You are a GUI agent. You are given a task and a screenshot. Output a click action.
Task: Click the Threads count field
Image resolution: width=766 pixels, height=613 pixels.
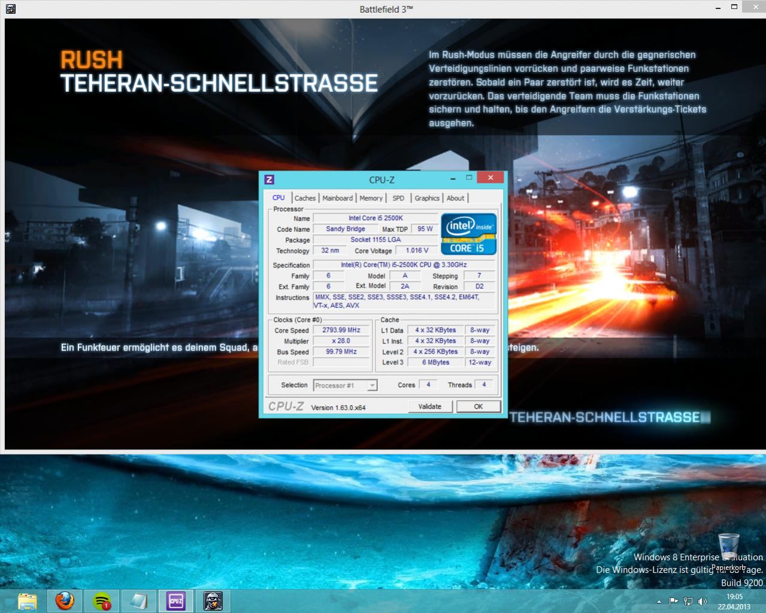tap(484, 385)
